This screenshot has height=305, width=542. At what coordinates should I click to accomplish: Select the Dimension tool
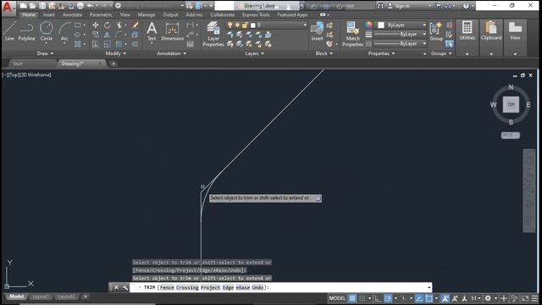172,31
